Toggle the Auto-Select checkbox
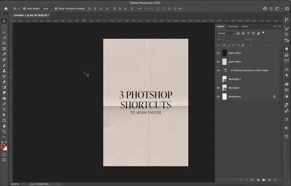The width and height of the screenshot is (291, 186). (x=24, y=9)
